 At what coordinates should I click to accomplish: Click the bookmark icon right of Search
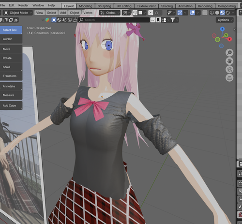coord(158,20)
